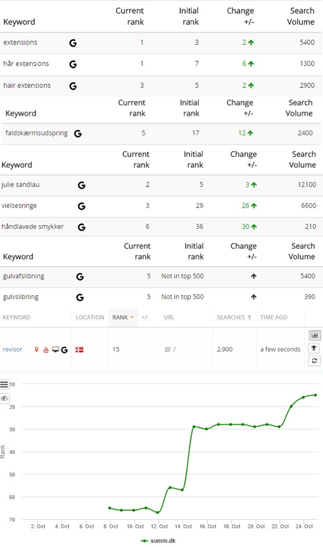Refresh the revisor keyword ranking
This screenshot has width=323, height=547.
[x=314, y=360]
